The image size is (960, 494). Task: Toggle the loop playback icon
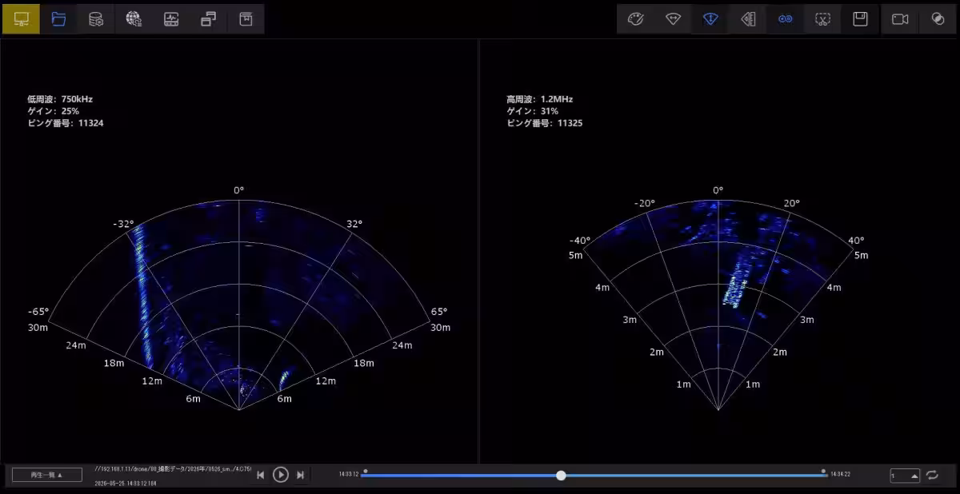(x=933, y=475)
